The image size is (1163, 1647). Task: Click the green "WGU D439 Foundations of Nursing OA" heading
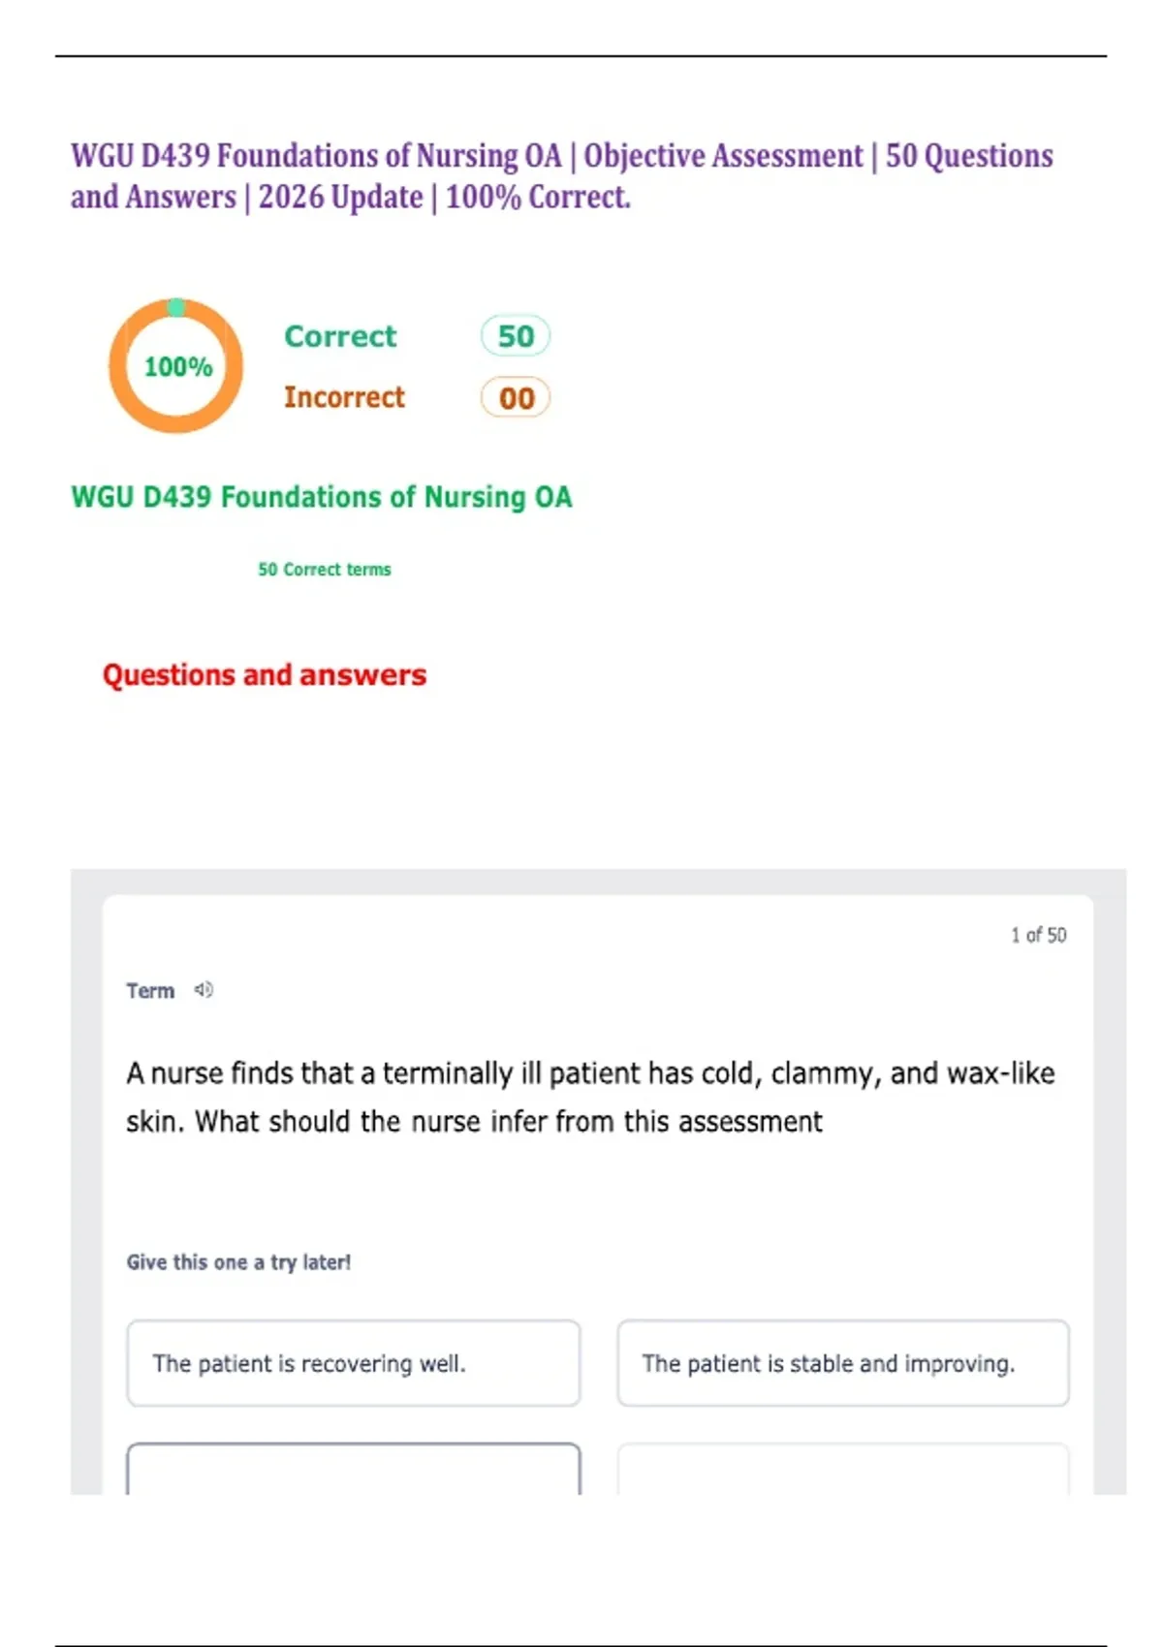coord(322,497)
